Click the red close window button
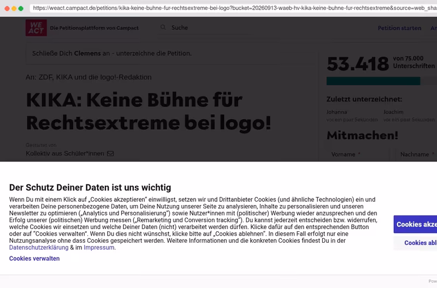This screenshot has width=437, height=288. click(x=7, y=8)
